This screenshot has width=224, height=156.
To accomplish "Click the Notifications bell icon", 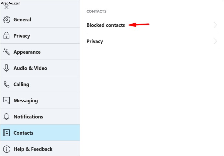I will [6, 117].
